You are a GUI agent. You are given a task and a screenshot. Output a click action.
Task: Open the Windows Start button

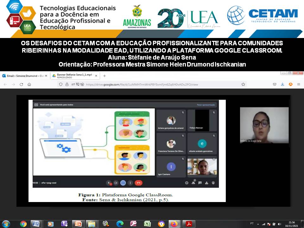pos(5,224)
